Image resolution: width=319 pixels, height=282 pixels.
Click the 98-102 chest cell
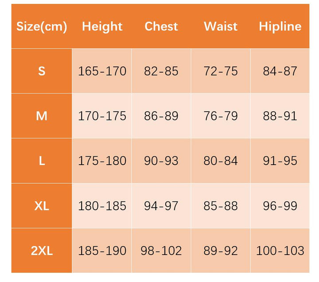pos(161,251)
